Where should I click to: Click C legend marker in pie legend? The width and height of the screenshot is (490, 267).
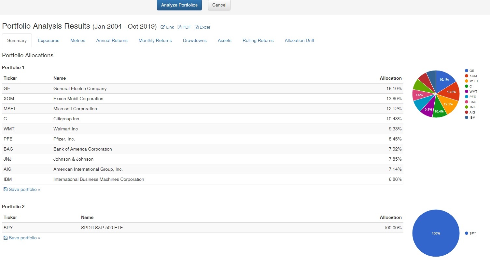click(467, 86)
